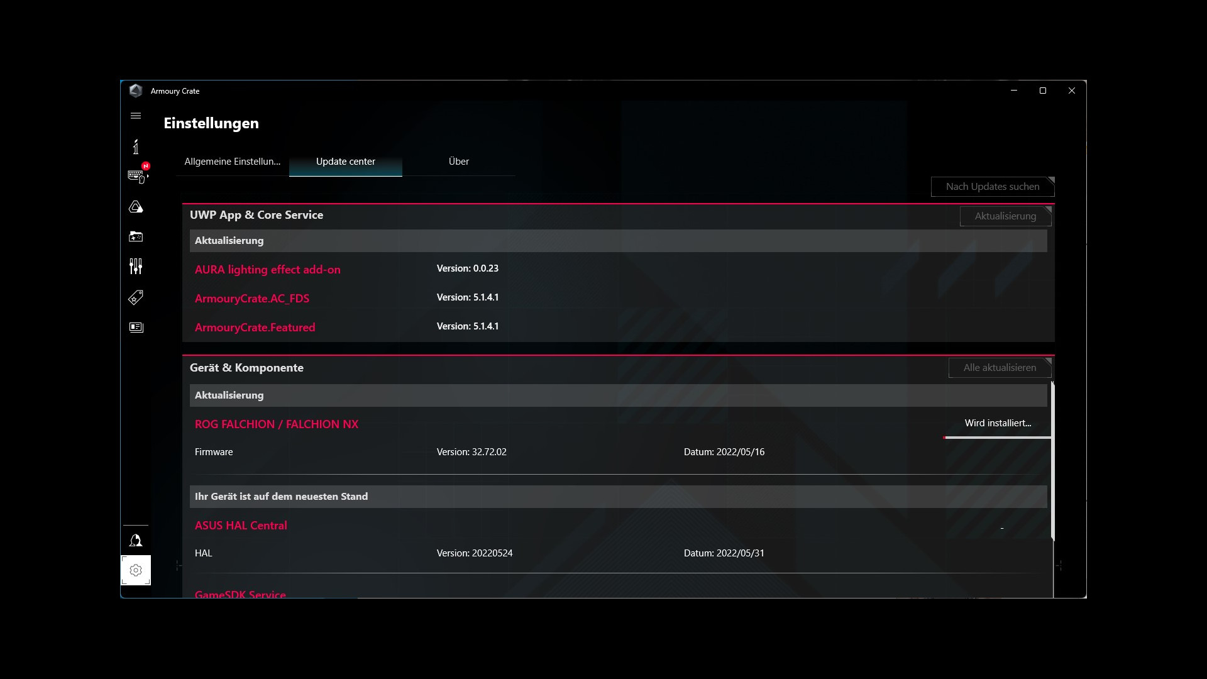Open the Devices keyboard and mouse icon
1207x679 pixels.
click(x=136, y=176)
